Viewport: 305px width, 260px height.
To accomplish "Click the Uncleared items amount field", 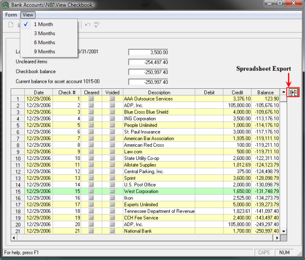I will pos(148,62).
